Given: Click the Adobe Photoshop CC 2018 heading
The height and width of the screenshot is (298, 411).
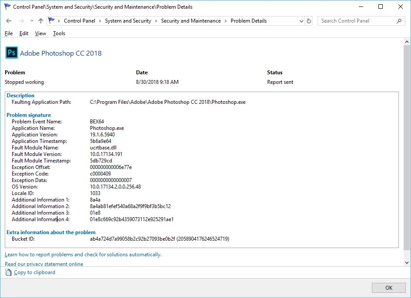Looking at the screenshot, I should pos(61,53).
